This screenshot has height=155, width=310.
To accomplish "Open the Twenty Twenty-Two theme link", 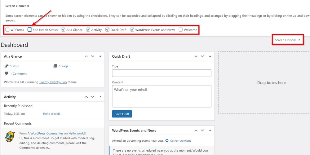I will (x=53, y=82).
